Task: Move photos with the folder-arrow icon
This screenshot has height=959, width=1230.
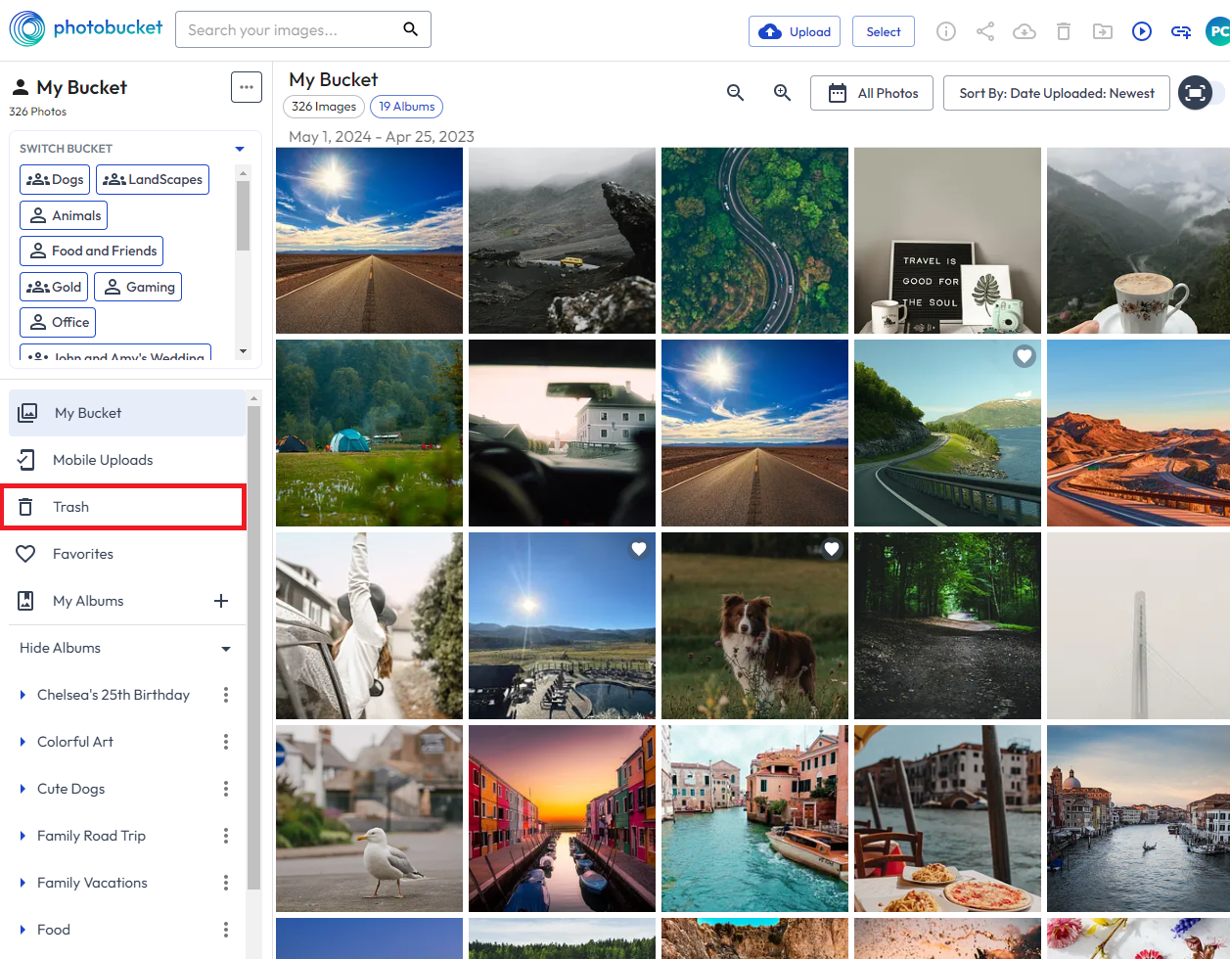Action: click(x=1103, y=31)
